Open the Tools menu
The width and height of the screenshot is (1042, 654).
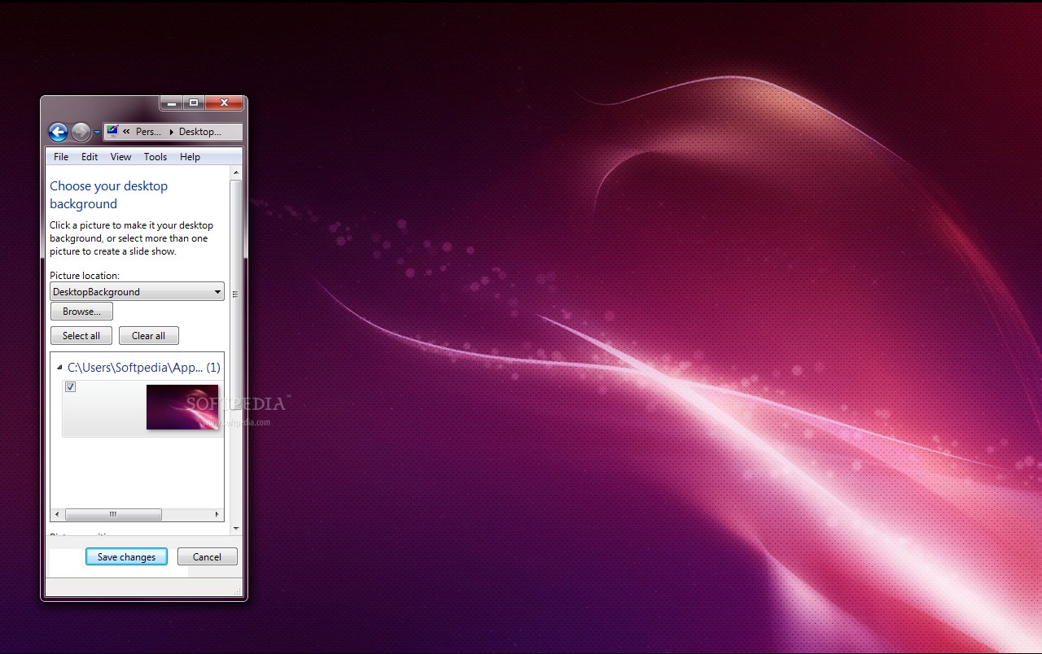tap(155, 157)
